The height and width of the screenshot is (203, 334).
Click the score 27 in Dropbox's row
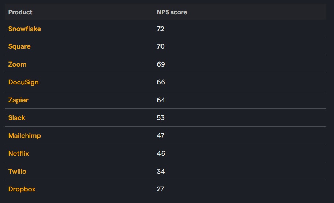click(160, 189)
